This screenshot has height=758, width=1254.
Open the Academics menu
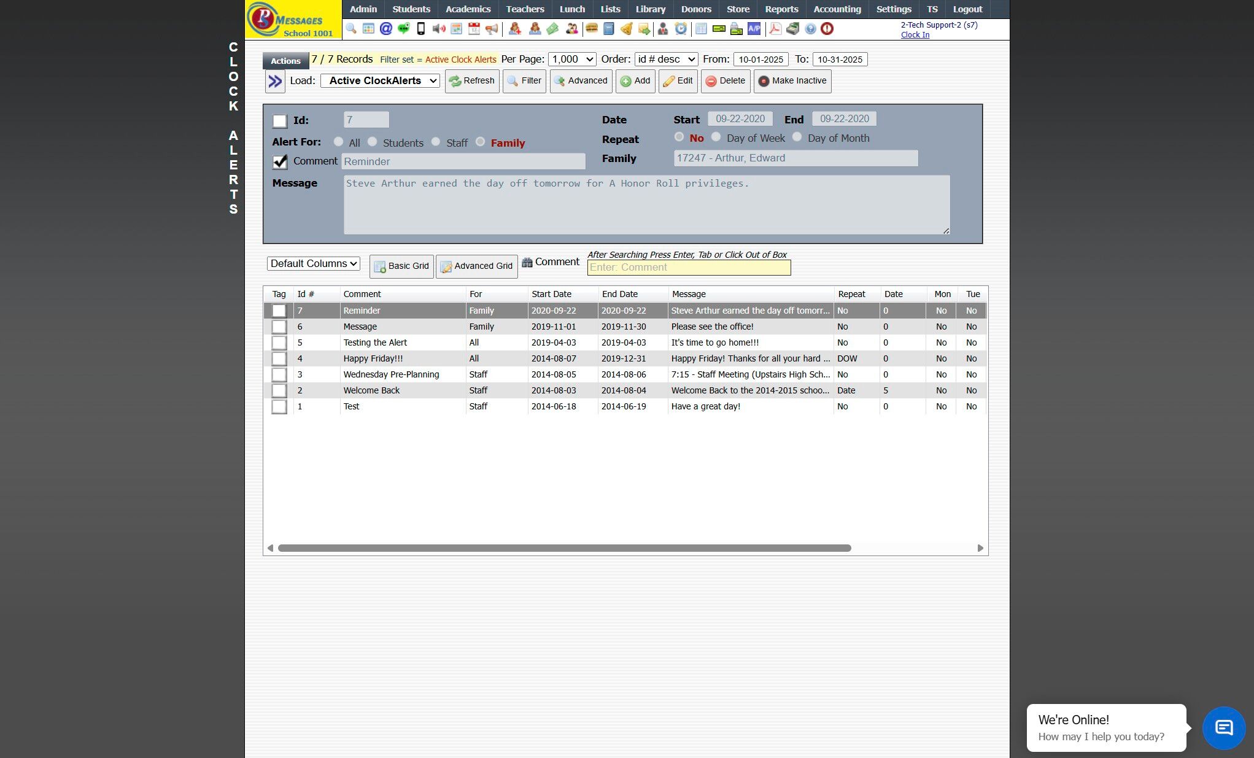pos(468,9)
